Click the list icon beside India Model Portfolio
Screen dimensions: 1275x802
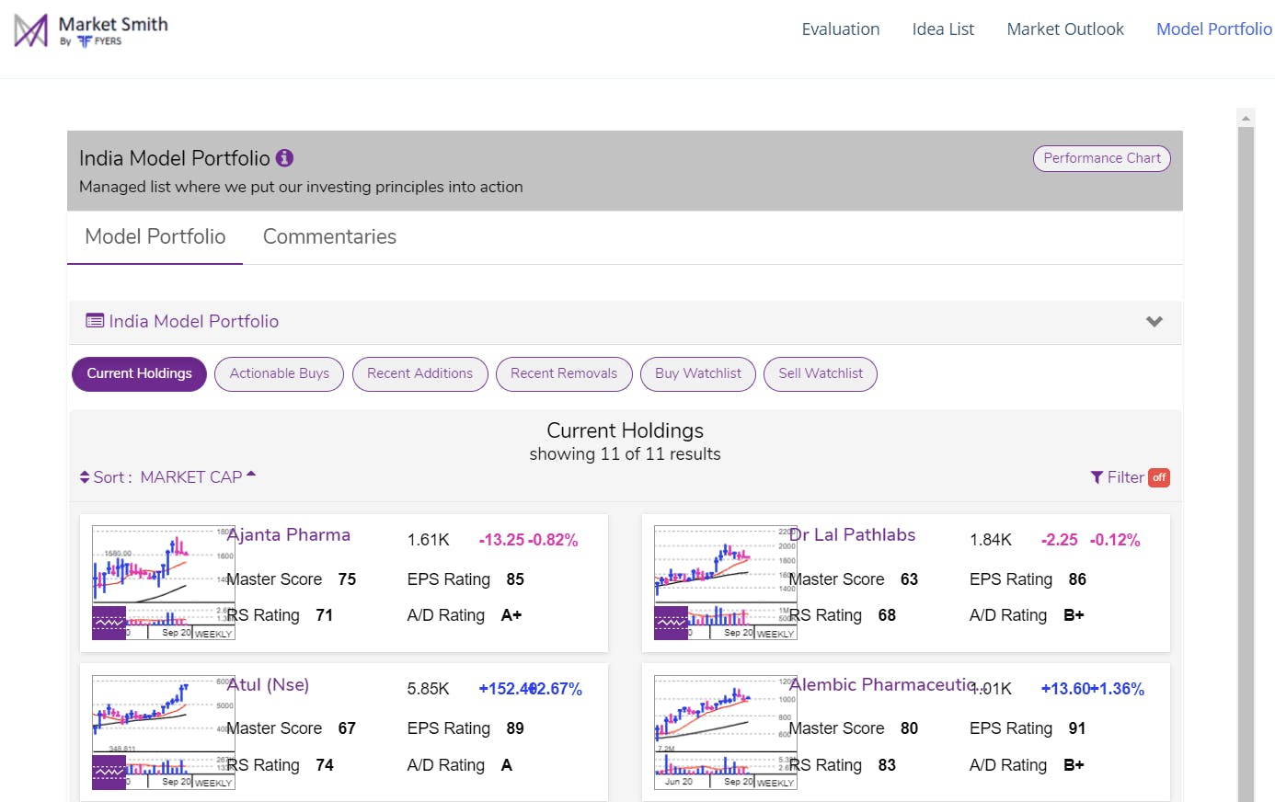[95, 321]
